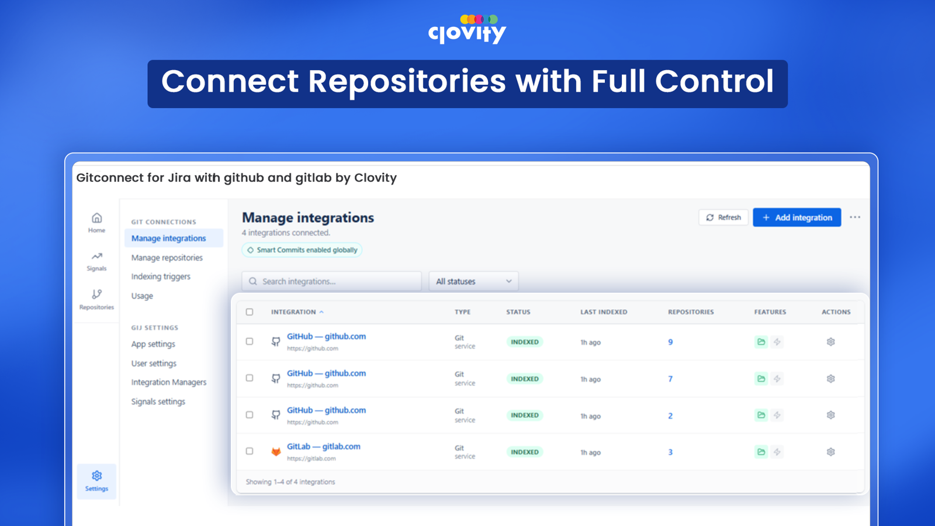Click the folder feature icon for the 2-repository GitHub row

coord(761,415)
